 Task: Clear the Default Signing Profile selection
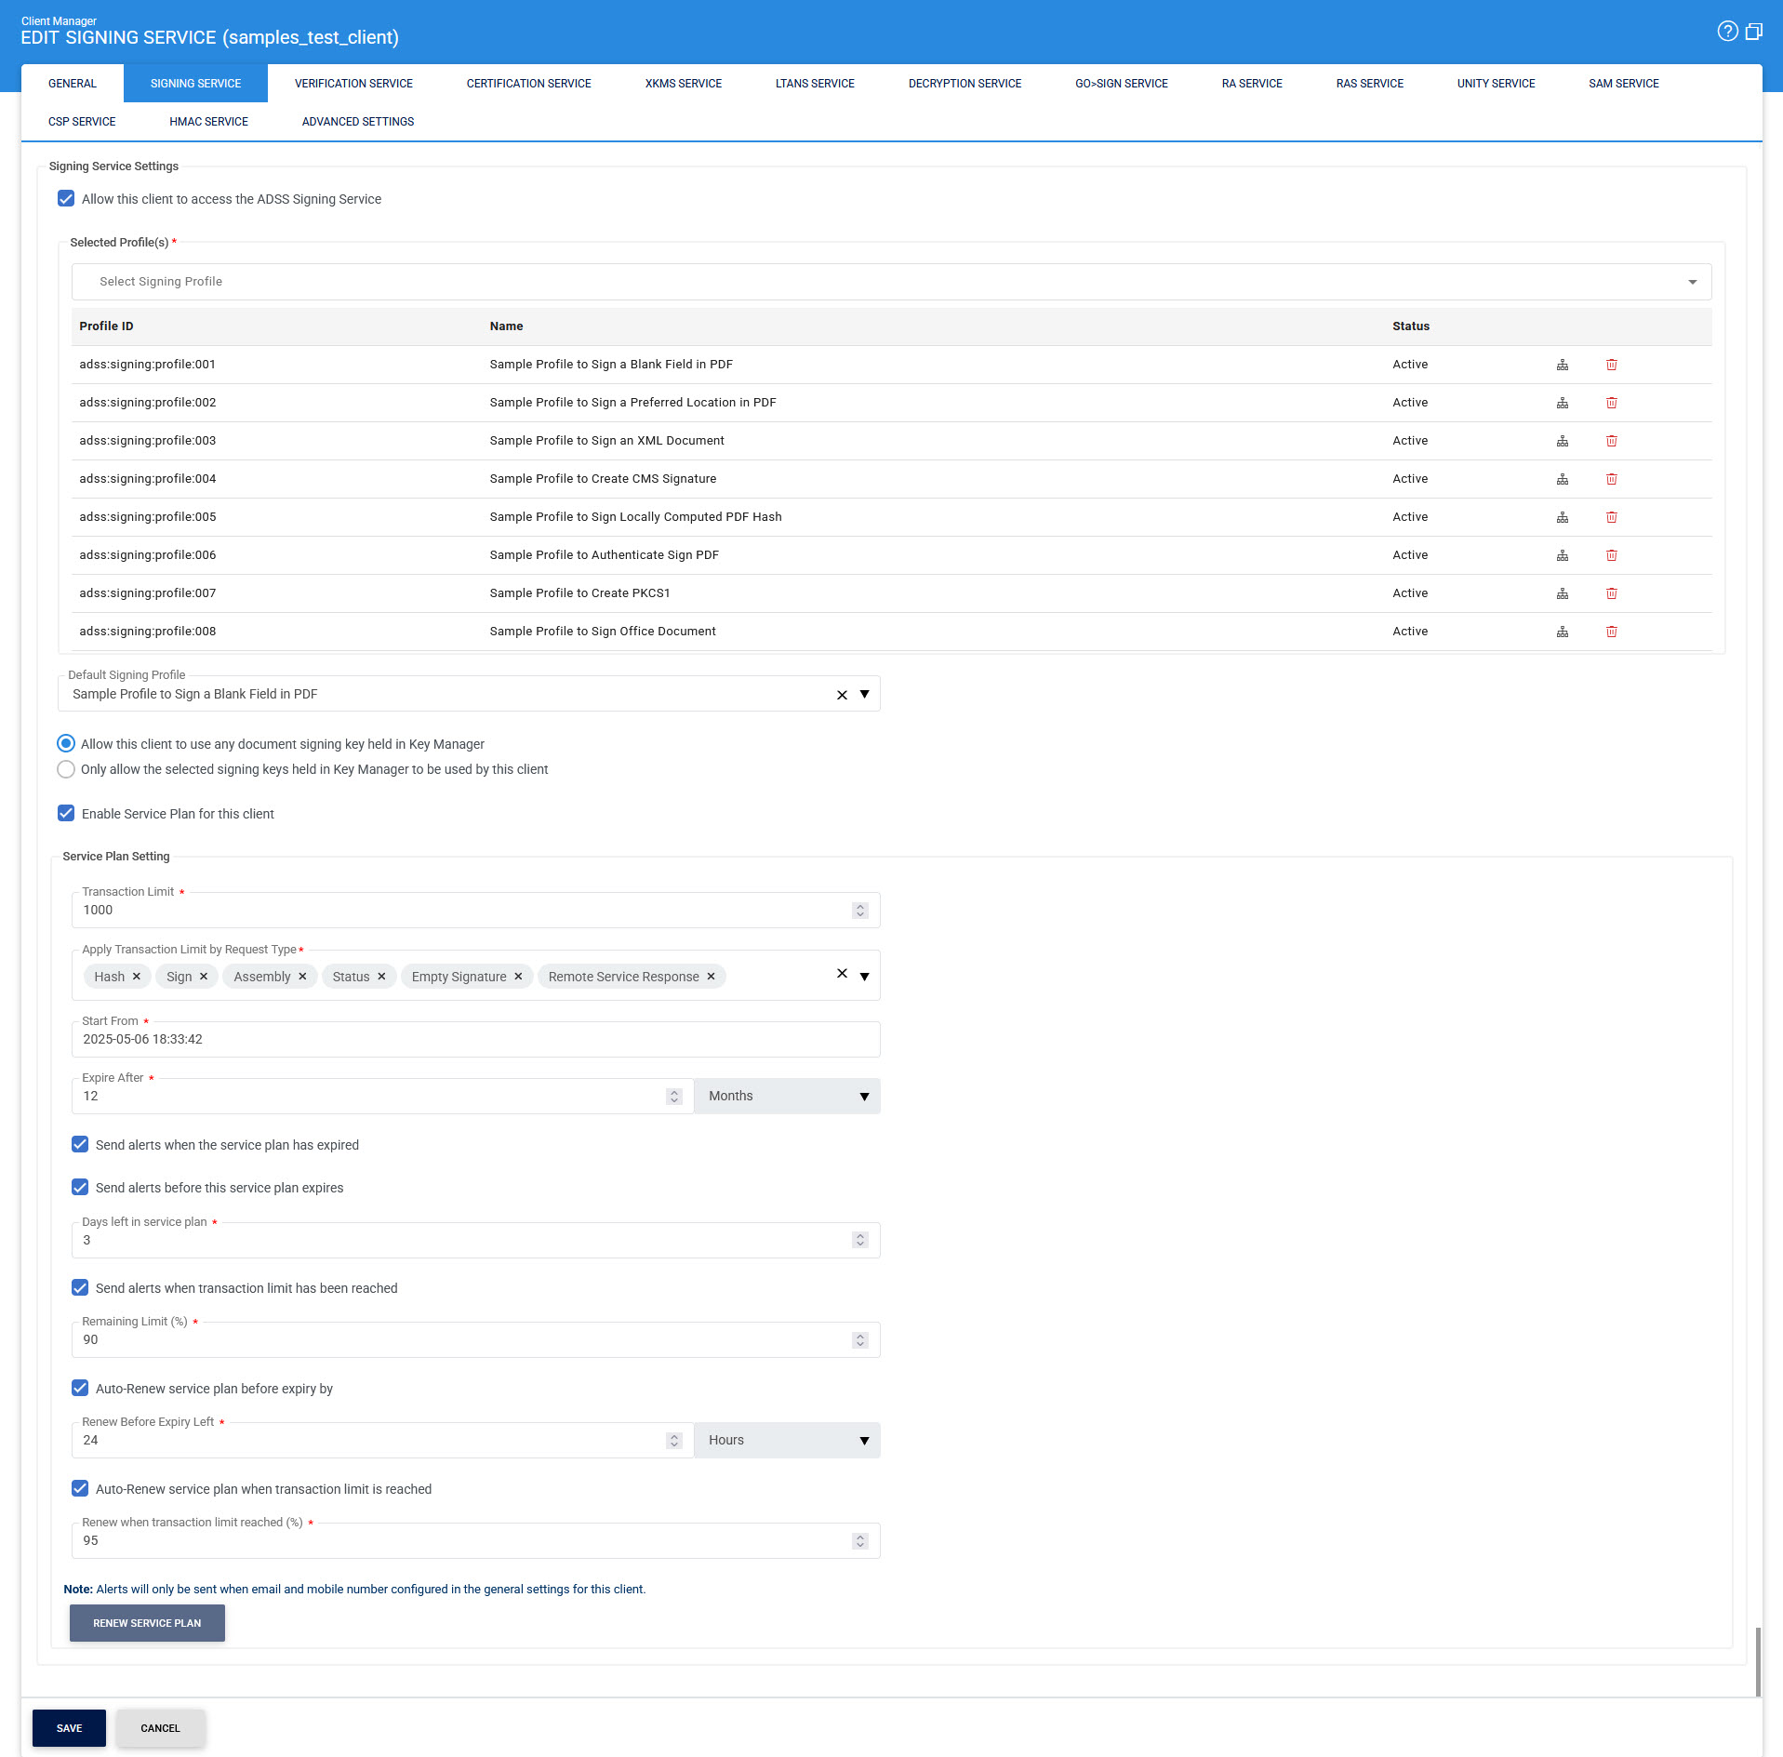pos(842,695)
